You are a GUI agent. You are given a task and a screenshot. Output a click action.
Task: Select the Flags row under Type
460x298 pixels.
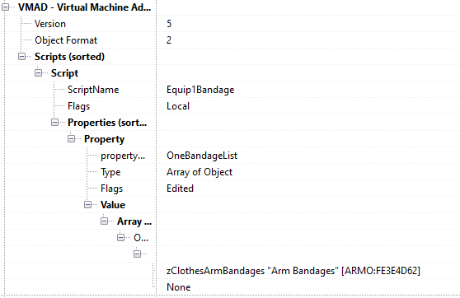tap(112, 189)
